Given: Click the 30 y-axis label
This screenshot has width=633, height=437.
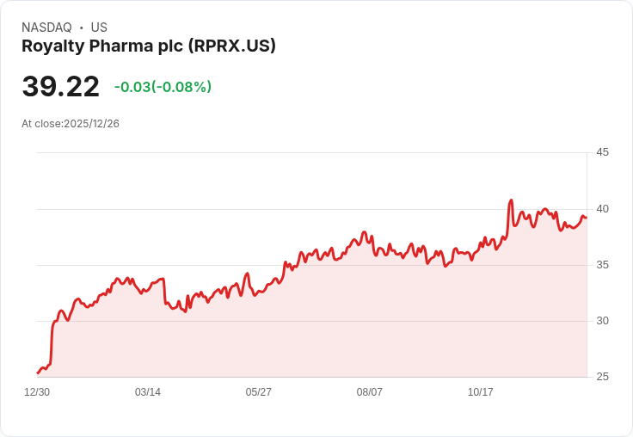Looking at the screenshot, I should pos(602,321).
